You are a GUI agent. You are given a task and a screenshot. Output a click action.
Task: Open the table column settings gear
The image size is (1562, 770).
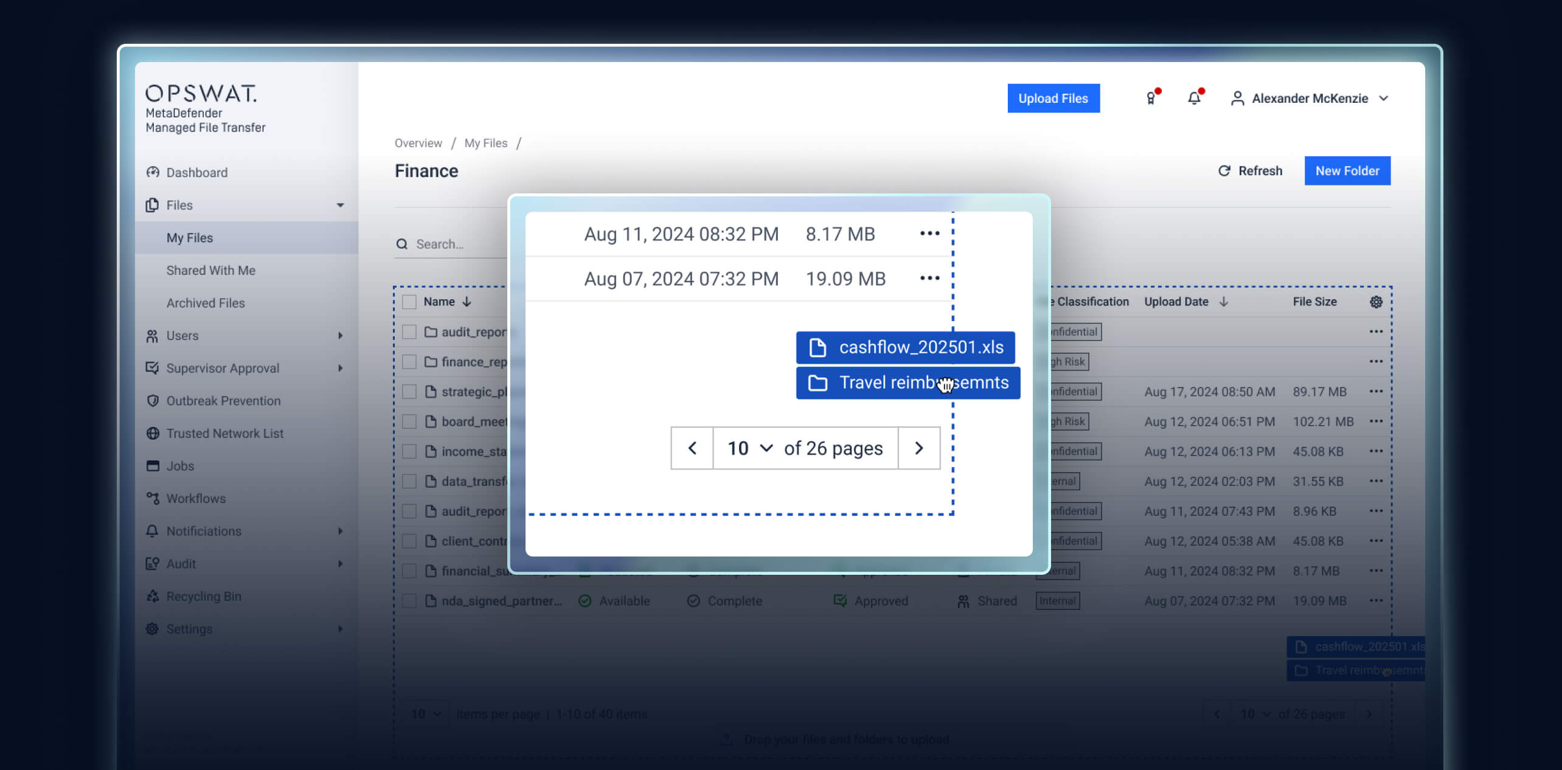1376,301
